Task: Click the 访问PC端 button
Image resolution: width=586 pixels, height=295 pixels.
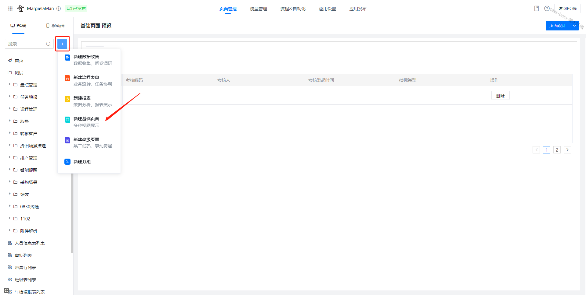Action: click(x=567, y=9)
